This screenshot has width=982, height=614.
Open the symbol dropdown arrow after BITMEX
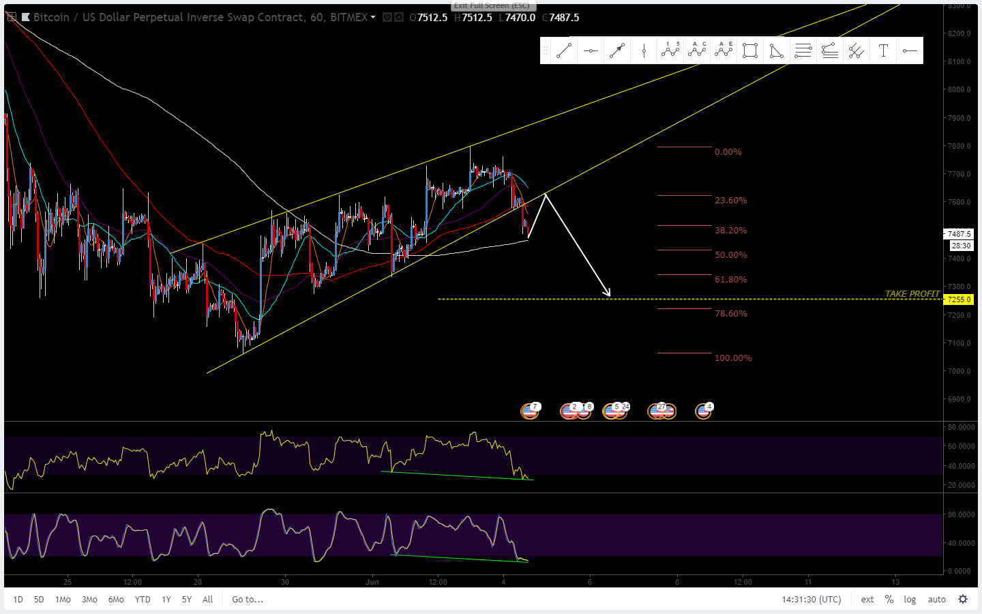tap(373, 17)
